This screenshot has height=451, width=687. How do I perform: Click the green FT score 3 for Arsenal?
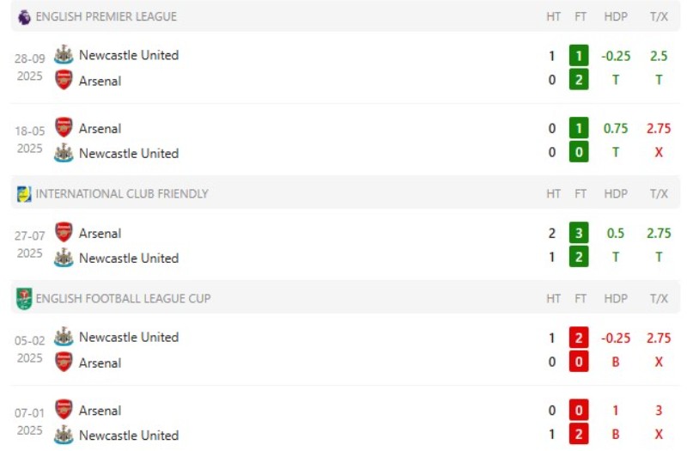coord(579,233)
